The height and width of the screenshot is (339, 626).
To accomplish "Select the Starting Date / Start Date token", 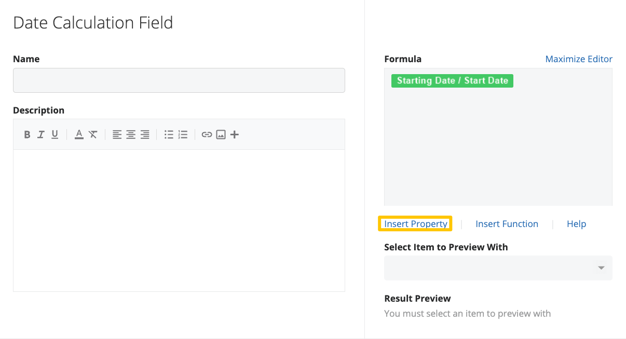I will [452, 81].
